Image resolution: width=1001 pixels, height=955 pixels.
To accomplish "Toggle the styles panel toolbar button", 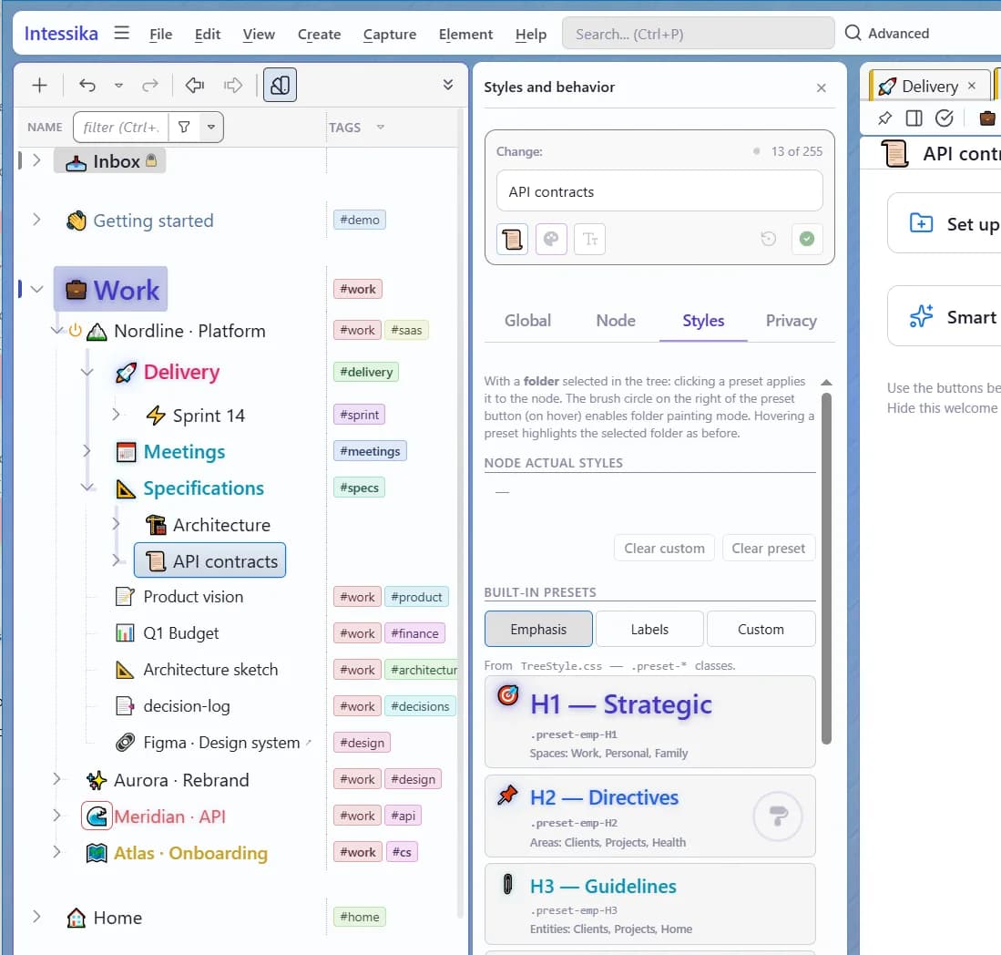I will (281, 85).
